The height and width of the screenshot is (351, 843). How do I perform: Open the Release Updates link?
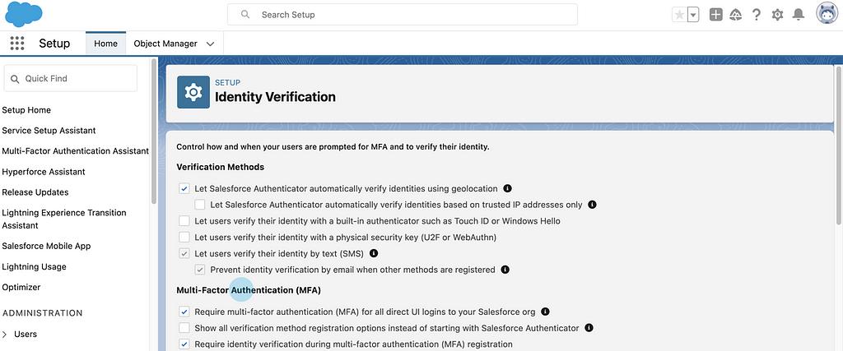[x=35, y=192]
